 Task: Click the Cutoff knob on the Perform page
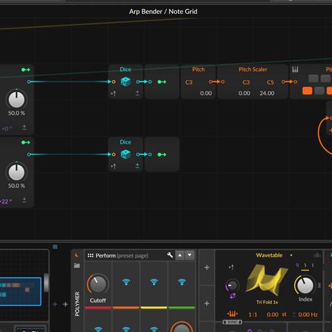98,284
